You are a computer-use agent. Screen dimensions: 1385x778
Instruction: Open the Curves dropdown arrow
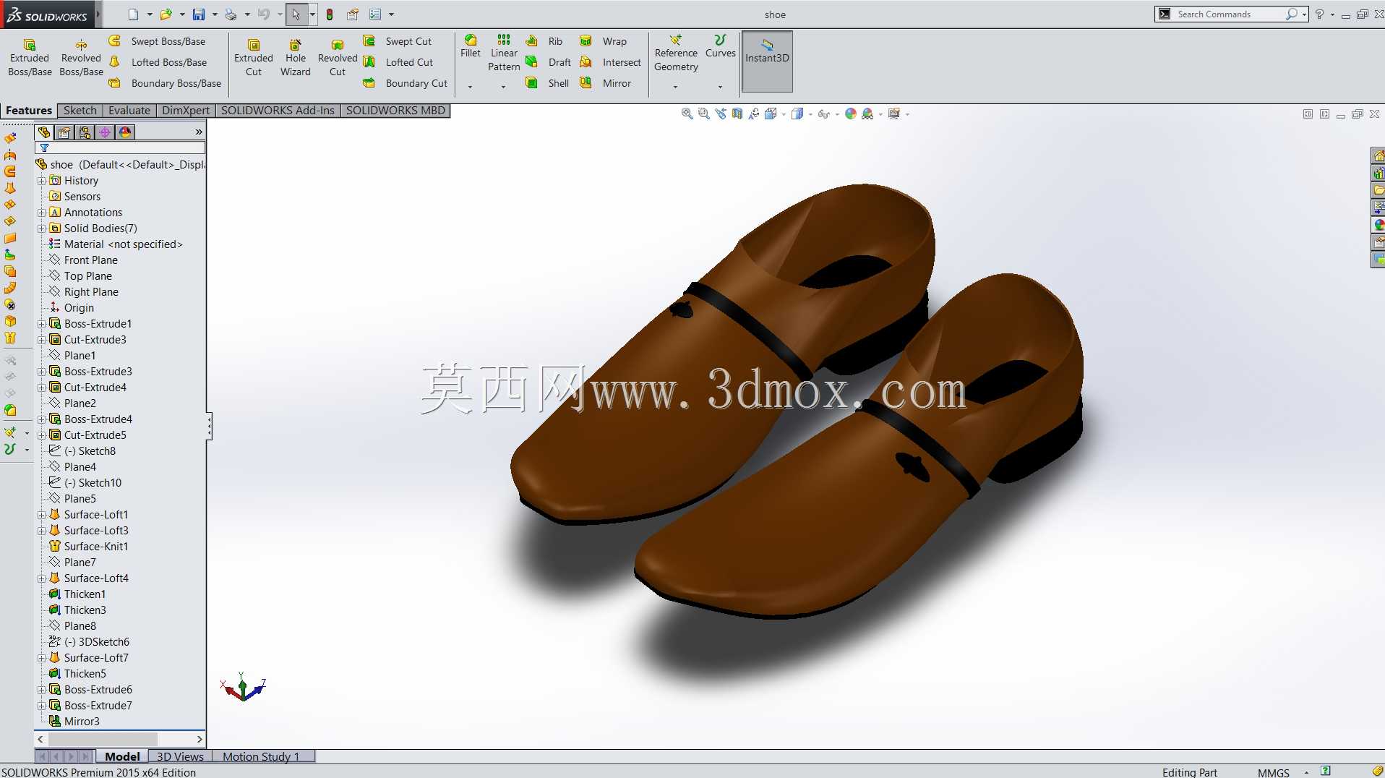[x=721, y=87]
